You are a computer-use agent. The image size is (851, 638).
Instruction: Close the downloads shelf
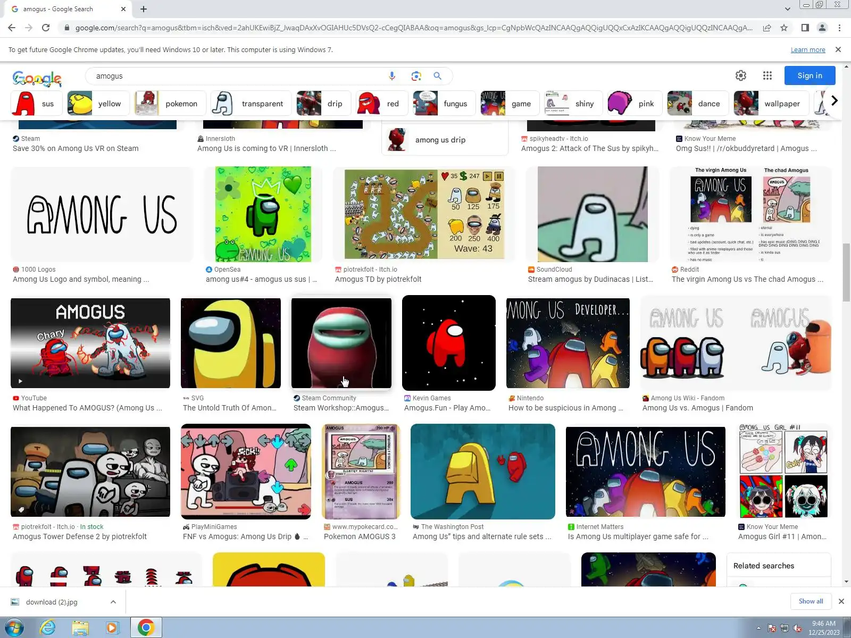(841, 601)
